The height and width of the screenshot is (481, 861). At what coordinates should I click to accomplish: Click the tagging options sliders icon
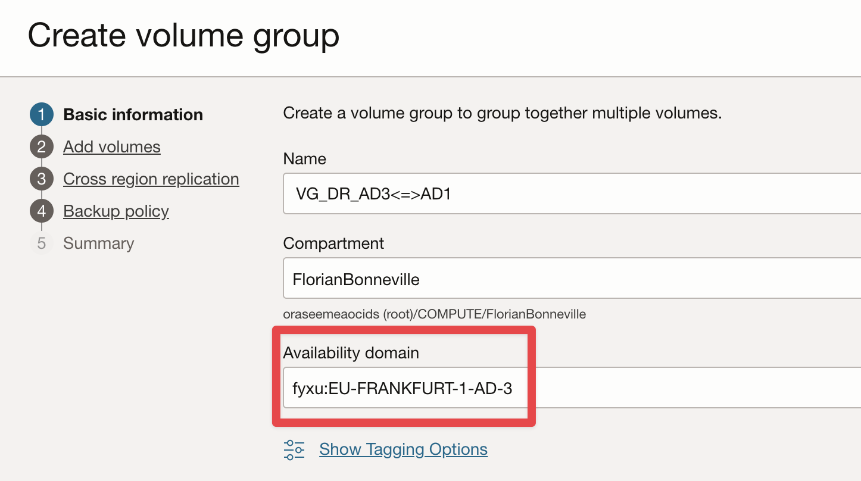(294, 449)
